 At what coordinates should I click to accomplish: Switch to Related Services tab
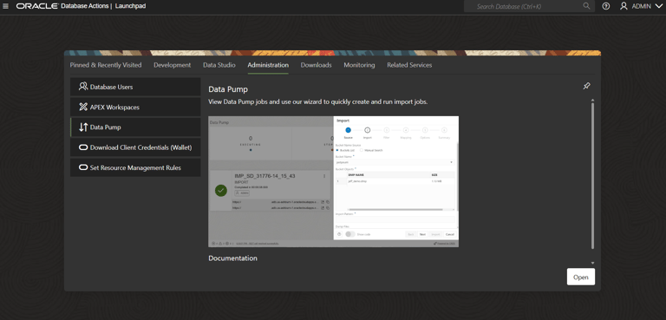click(409, 65)
